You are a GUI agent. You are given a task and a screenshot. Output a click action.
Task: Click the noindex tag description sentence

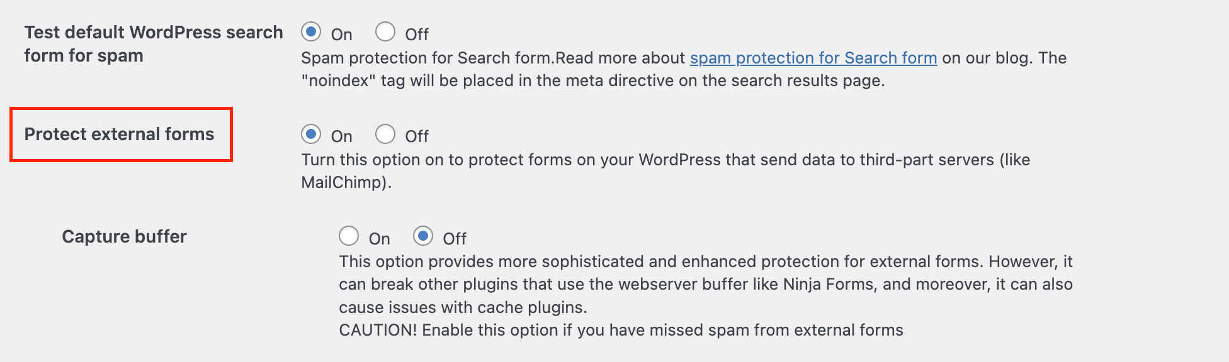(x=592, y=81)
